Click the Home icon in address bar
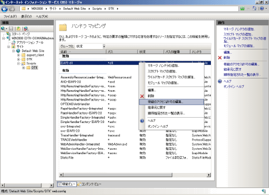The width and height of the screenshot is (269, 195). [254, 9]
